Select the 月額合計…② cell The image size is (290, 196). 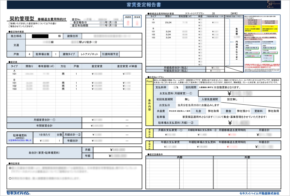tap(72, 134)
